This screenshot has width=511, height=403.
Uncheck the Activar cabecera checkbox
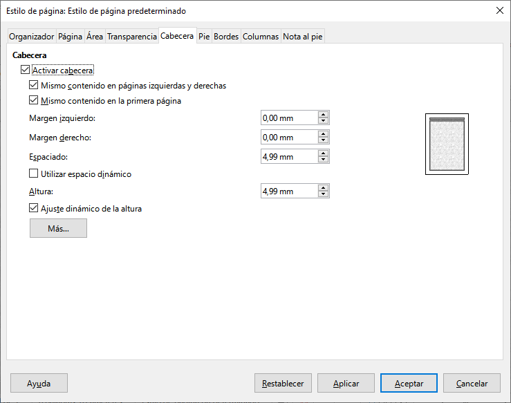click(26, 70)
